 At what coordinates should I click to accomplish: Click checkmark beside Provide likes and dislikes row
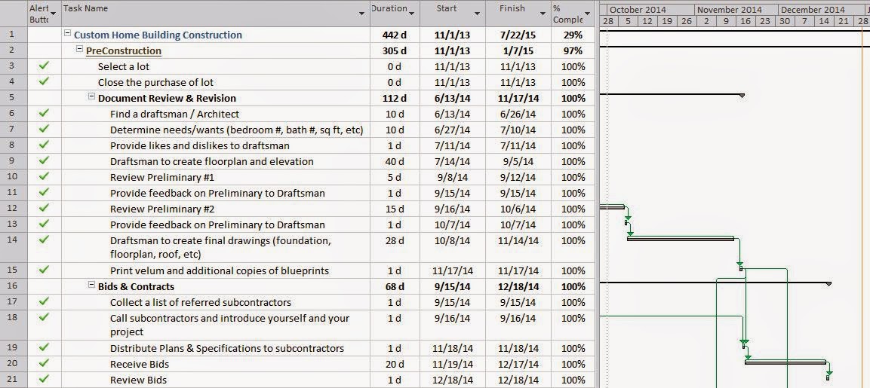(44, 145)
